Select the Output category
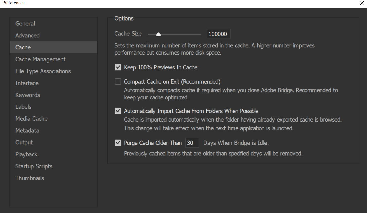 pyautogui.click(x=24, y=142)
